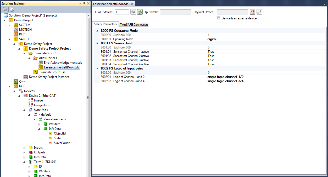Select Term 1 (EK1101) node
This screenshot has width=328, height=177.
[45, 162]
